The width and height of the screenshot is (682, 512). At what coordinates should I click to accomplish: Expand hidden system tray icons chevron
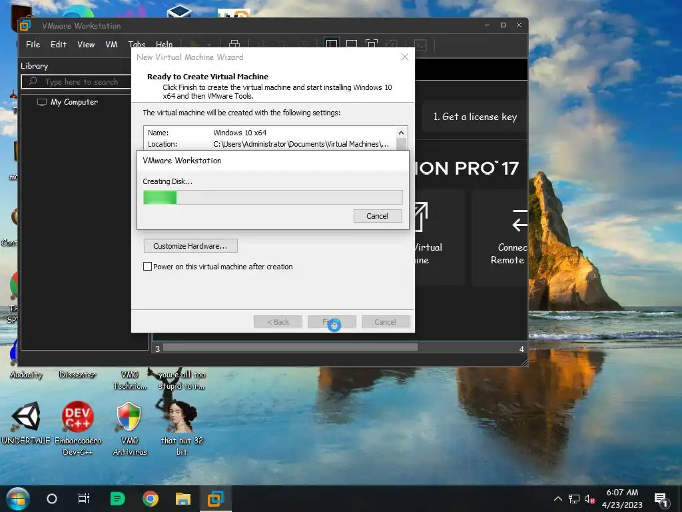[x=558, y=499]
